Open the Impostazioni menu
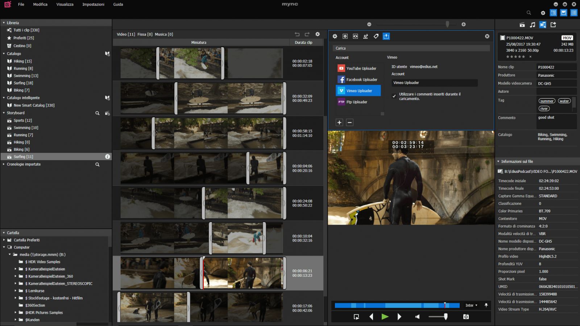Viewport: 580px width, 326px height. point(93,4)
